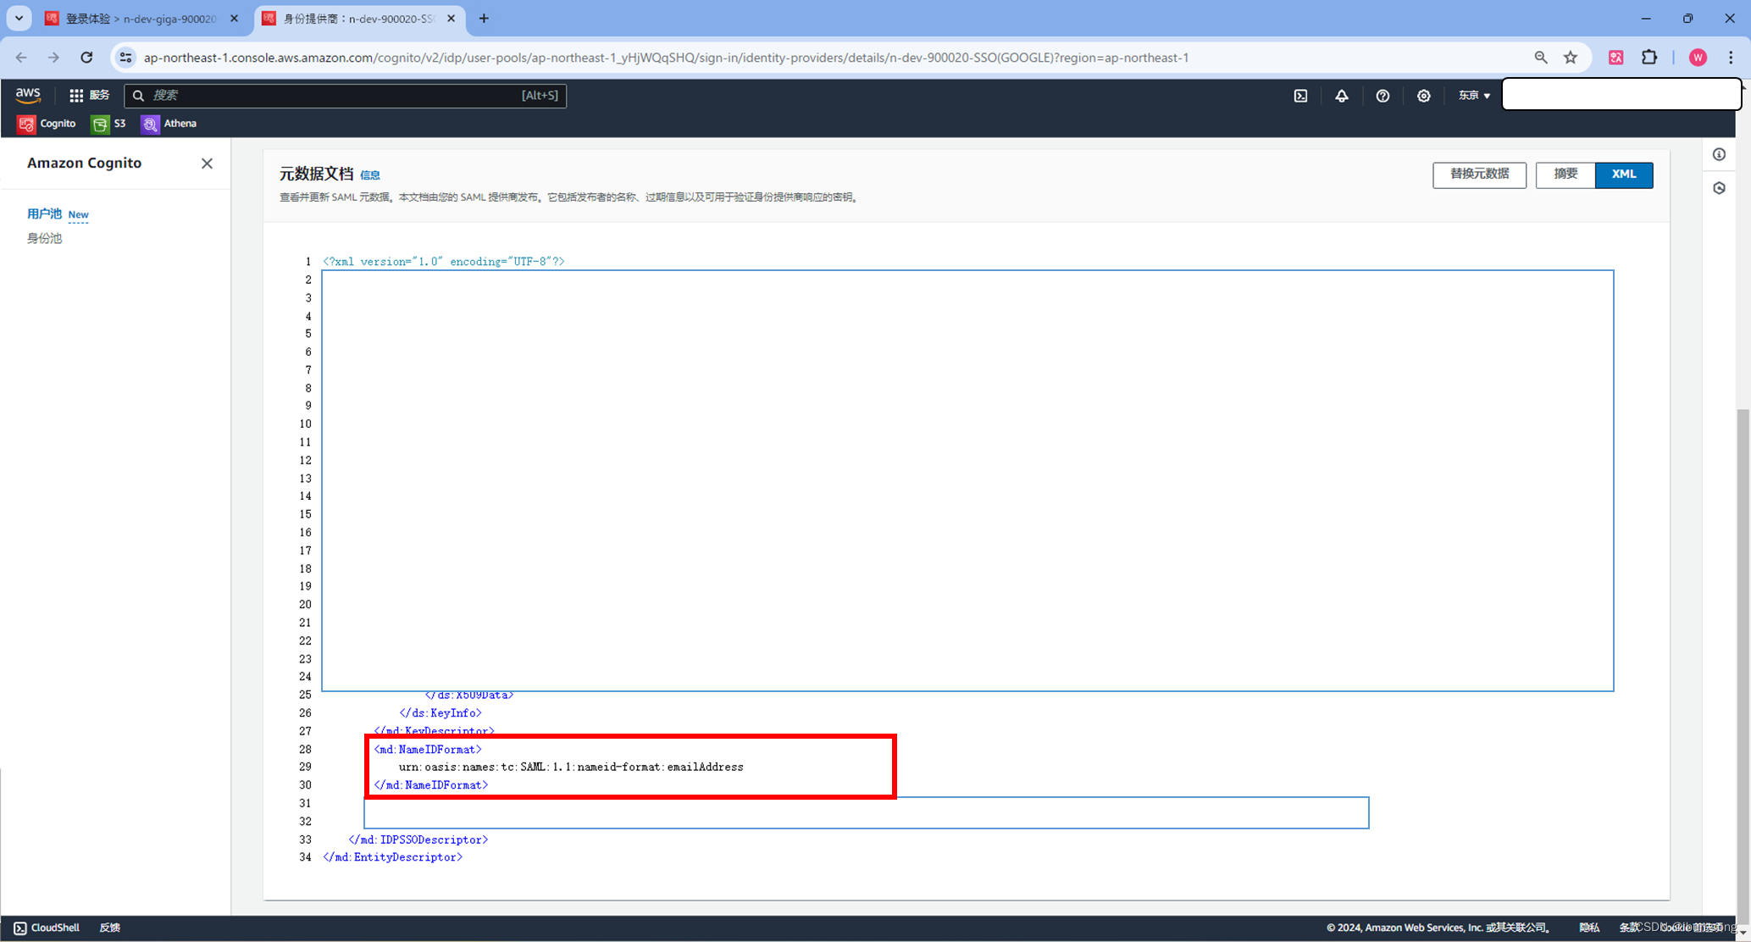The width and height of the screenshot is (1751, 942).
Task: Click the closing md:EntityDescriptor tag
Action: [393, 857]
